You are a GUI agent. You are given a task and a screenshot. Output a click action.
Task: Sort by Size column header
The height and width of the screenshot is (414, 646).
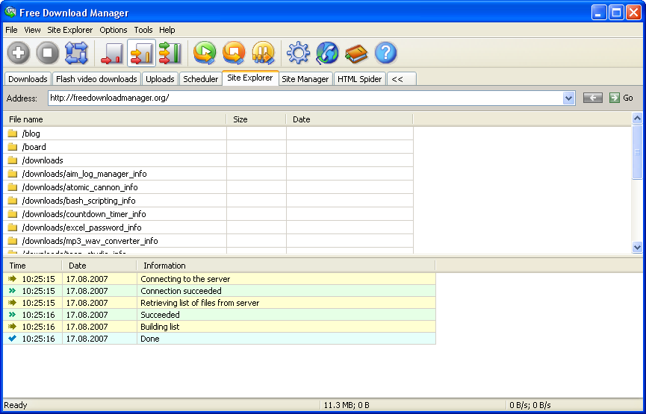coord(256,119)
